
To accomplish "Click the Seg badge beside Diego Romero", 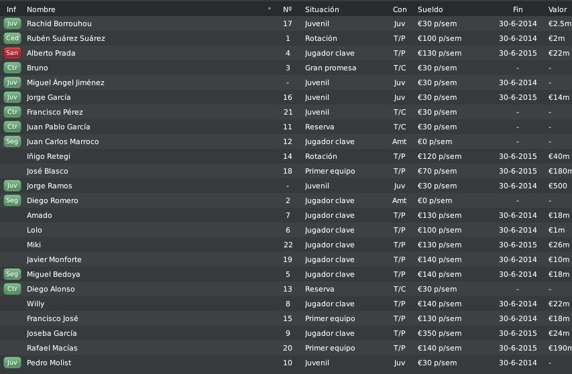I will pyautogui.click(x=12, y=200).
